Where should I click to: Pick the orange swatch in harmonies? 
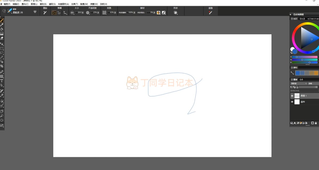pyautogui.click(x=316, y=73)
